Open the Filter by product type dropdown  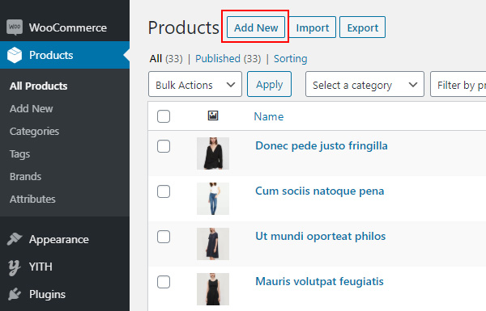458,84
